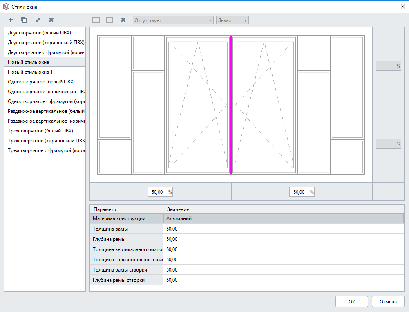Click the 'Алюминий' material value cell
Image resolution: width=409 pixels, height=312 pixels.
tap(283, 218)
